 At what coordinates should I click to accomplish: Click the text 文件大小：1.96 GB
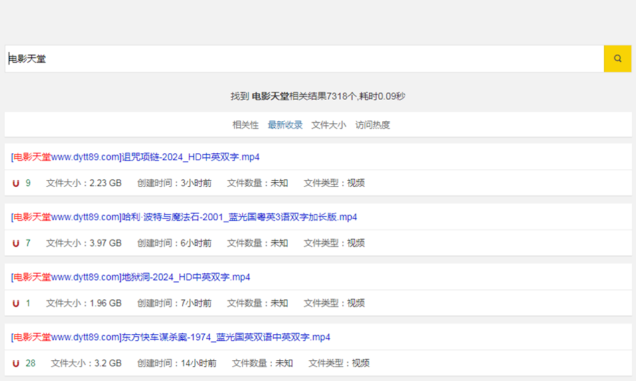pos(84,303)
